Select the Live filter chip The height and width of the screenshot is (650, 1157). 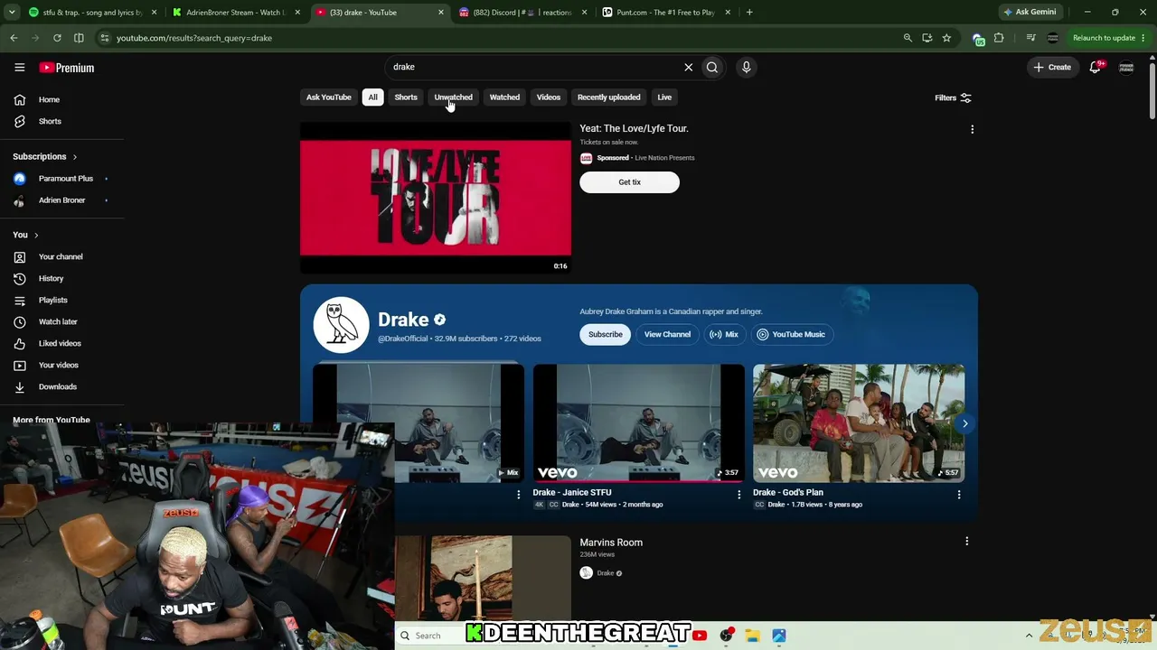pyautogui.click(x=664, y=97)
